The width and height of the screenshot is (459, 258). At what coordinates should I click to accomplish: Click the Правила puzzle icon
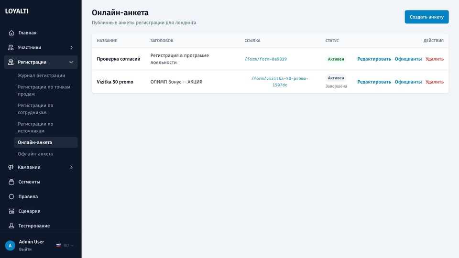11,196
